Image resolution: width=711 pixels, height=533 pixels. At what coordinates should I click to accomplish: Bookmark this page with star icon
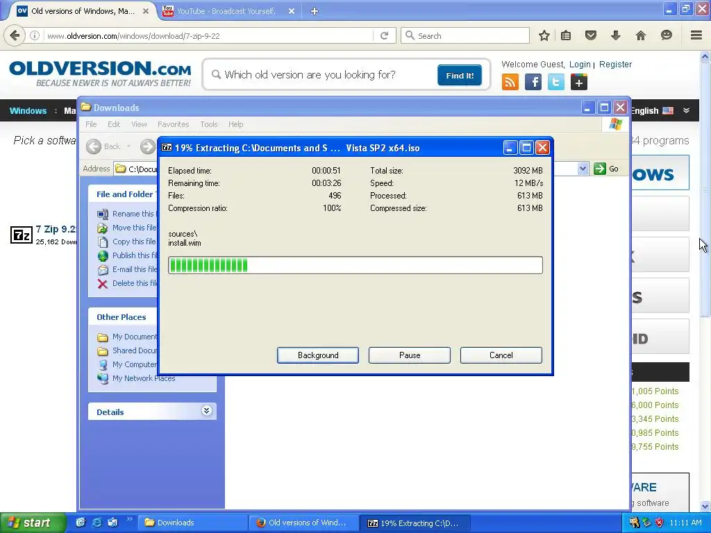pyautogui.click(x=544, y=35)
